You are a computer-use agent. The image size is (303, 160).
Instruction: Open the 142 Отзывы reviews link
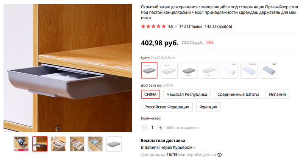191,26
